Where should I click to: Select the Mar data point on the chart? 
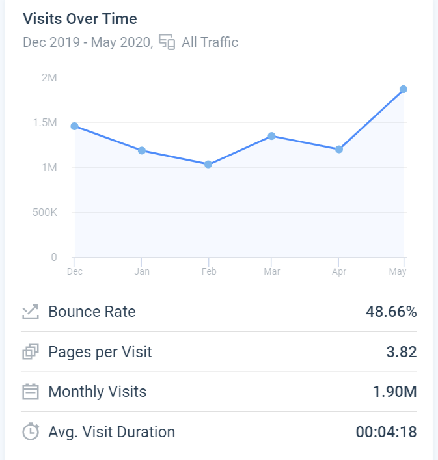[x=271, y=136]
